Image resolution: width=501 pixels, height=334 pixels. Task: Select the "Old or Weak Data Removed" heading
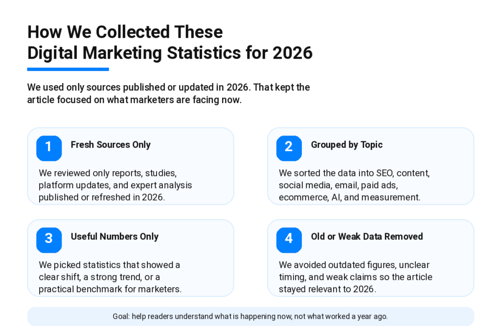tap(366, 237)
